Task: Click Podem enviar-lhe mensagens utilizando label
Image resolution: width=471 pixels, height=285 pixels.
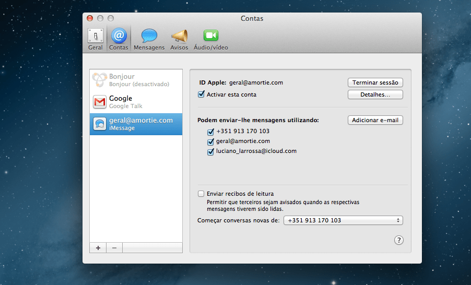Action: click(258, 120)
